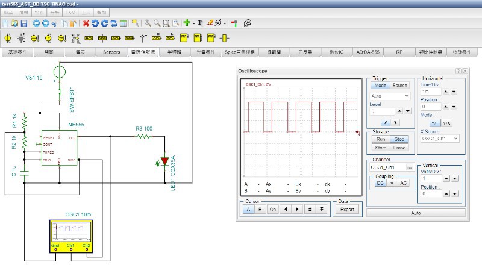482x265 pixels.
Task: Click the Redo arrow icon
Action: 104,23
